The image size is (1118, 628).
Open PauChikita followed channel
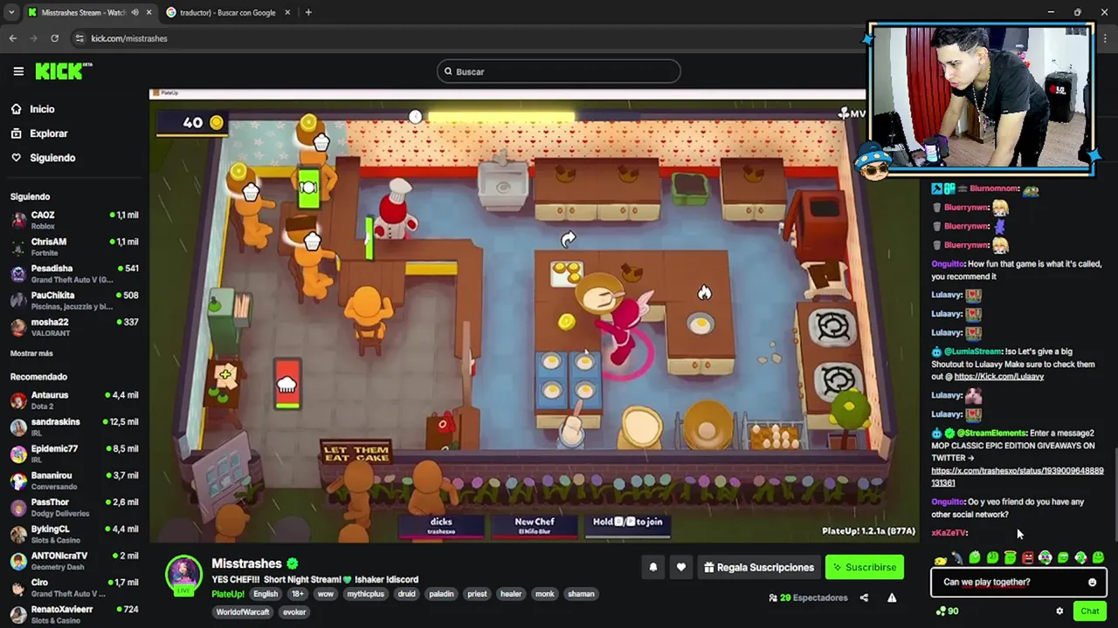click(74, 300)
